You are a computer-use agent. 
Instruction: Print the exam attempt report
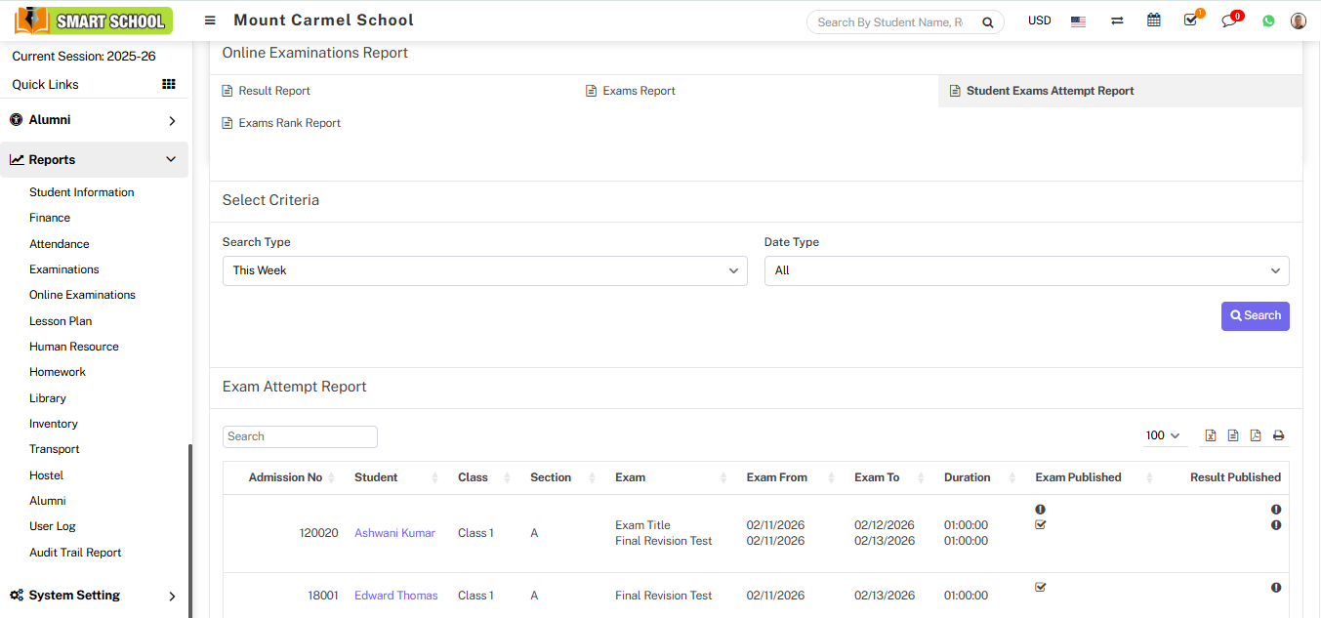[x=1278, y=435]
